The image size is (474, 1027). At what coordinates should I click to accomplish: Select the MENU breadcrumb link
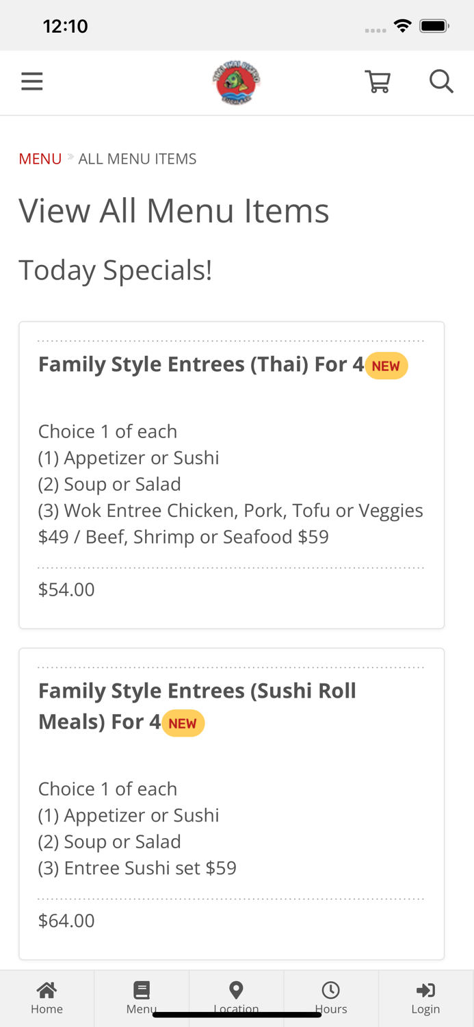tap(40, 158)
